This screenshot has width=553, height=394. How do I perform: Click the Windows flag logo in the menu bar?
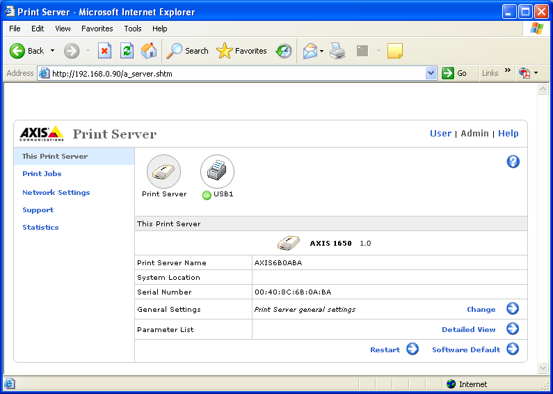click(537, 29)
